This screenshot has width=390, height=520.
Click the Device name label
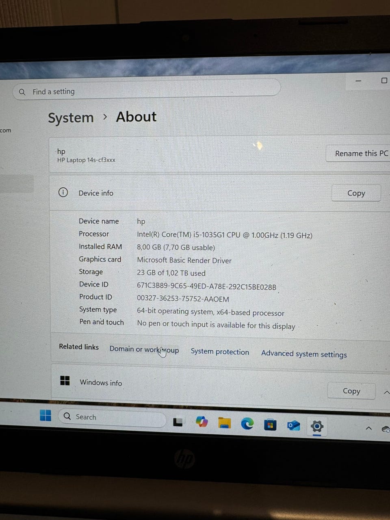(99, 221)
